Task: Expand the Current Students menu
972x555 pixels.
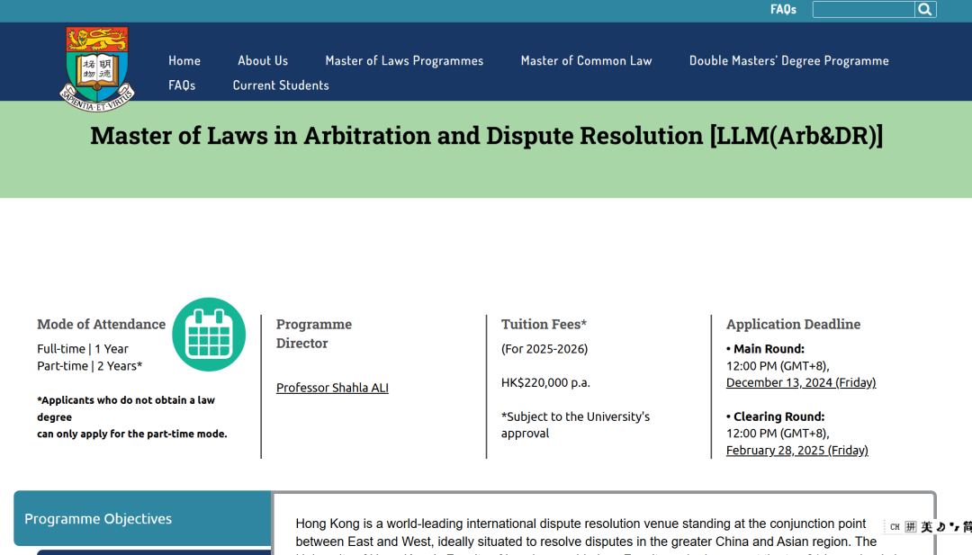Action: pos(281,85)
